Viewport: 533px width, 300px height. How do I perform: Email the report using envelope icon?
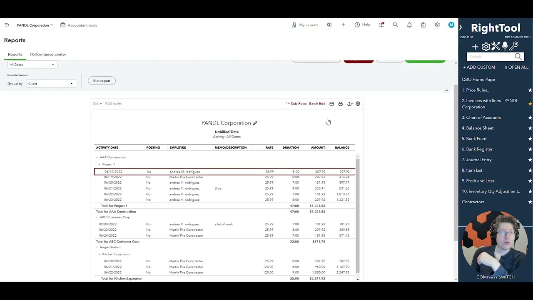tap(331, 104)
